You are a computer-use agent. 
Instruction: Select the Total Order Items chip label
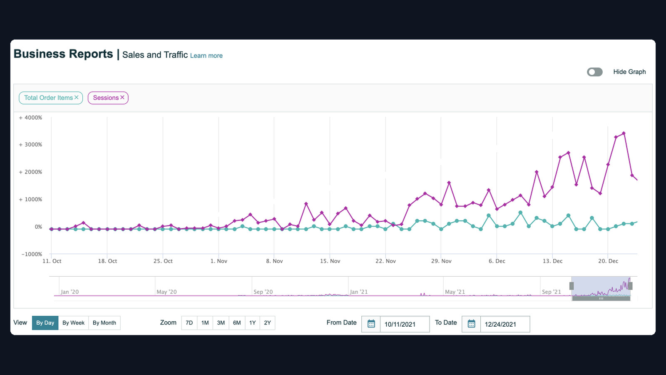click(48, 97)
